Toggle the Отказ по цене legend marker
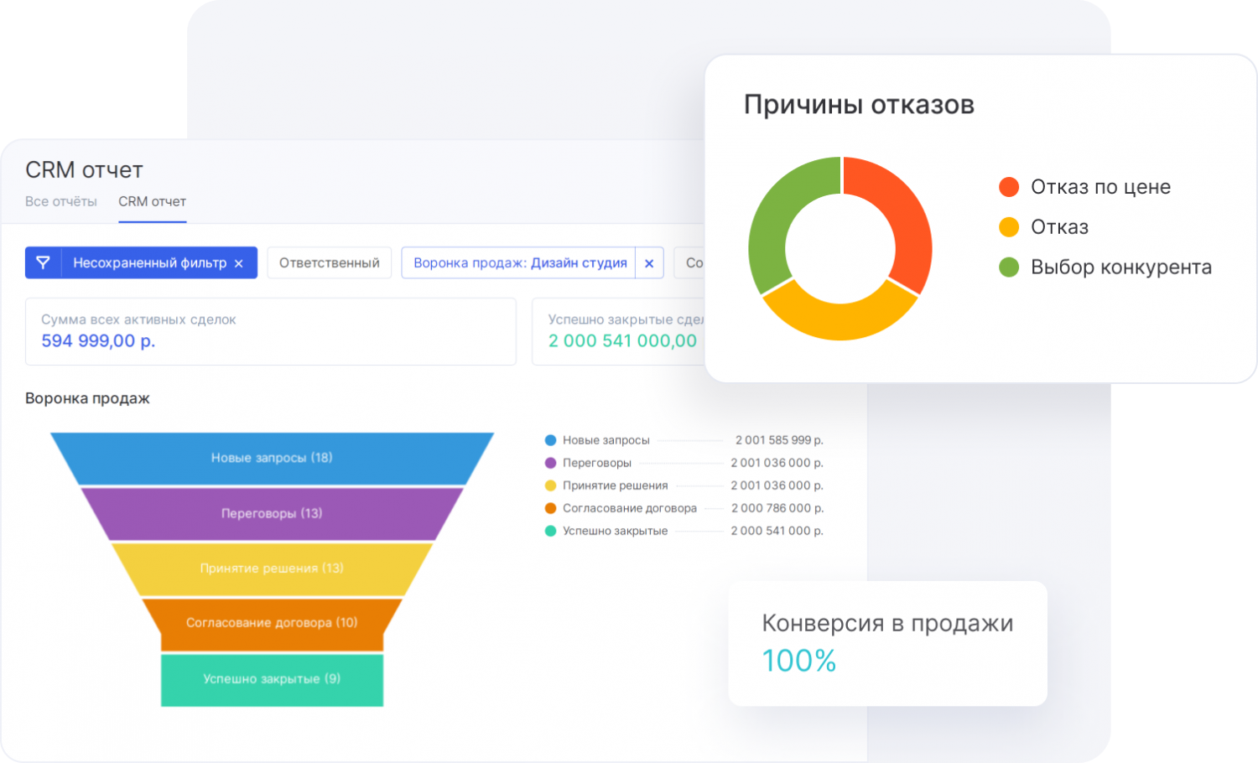Viewport: 1258px width, 763px height. point(1009,187)
